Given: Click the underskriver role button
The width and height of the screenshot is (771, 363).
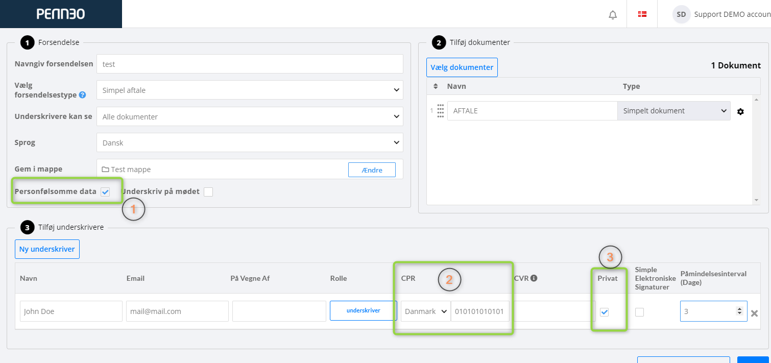Looking at the screenshot, I should [x=363, y=310].
